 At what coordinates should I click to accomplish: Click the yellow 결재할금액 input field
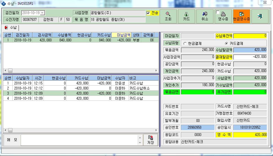pos(250,57)
